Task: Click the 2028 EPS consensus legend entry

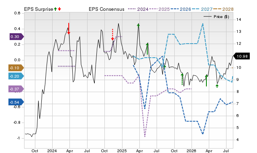Action: pyautogui.click(x=223, y=9)
